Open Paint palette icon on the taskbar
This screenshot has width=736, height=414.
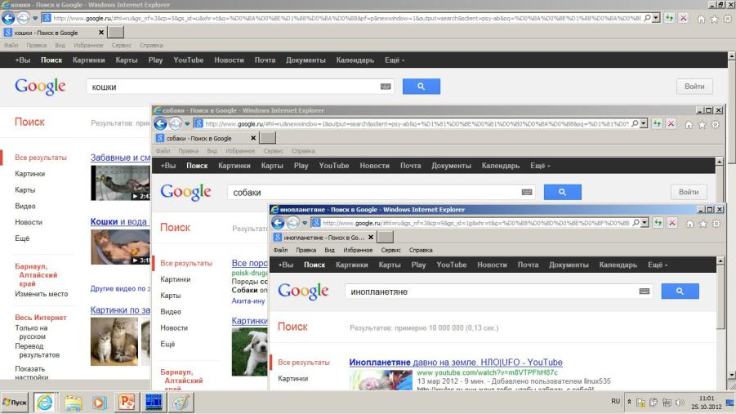(x=181, y=403)
